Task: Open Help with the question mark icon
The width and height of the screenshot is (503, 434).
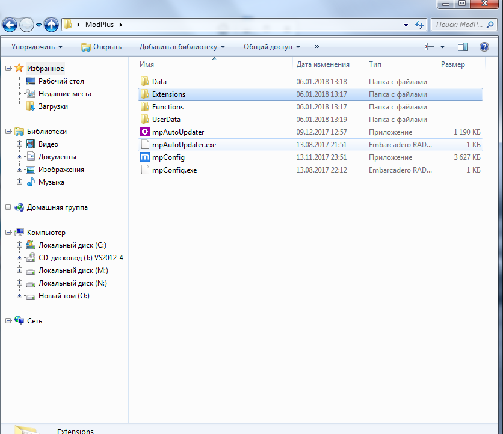Action: pyautogui.click(x=484, y=47)
